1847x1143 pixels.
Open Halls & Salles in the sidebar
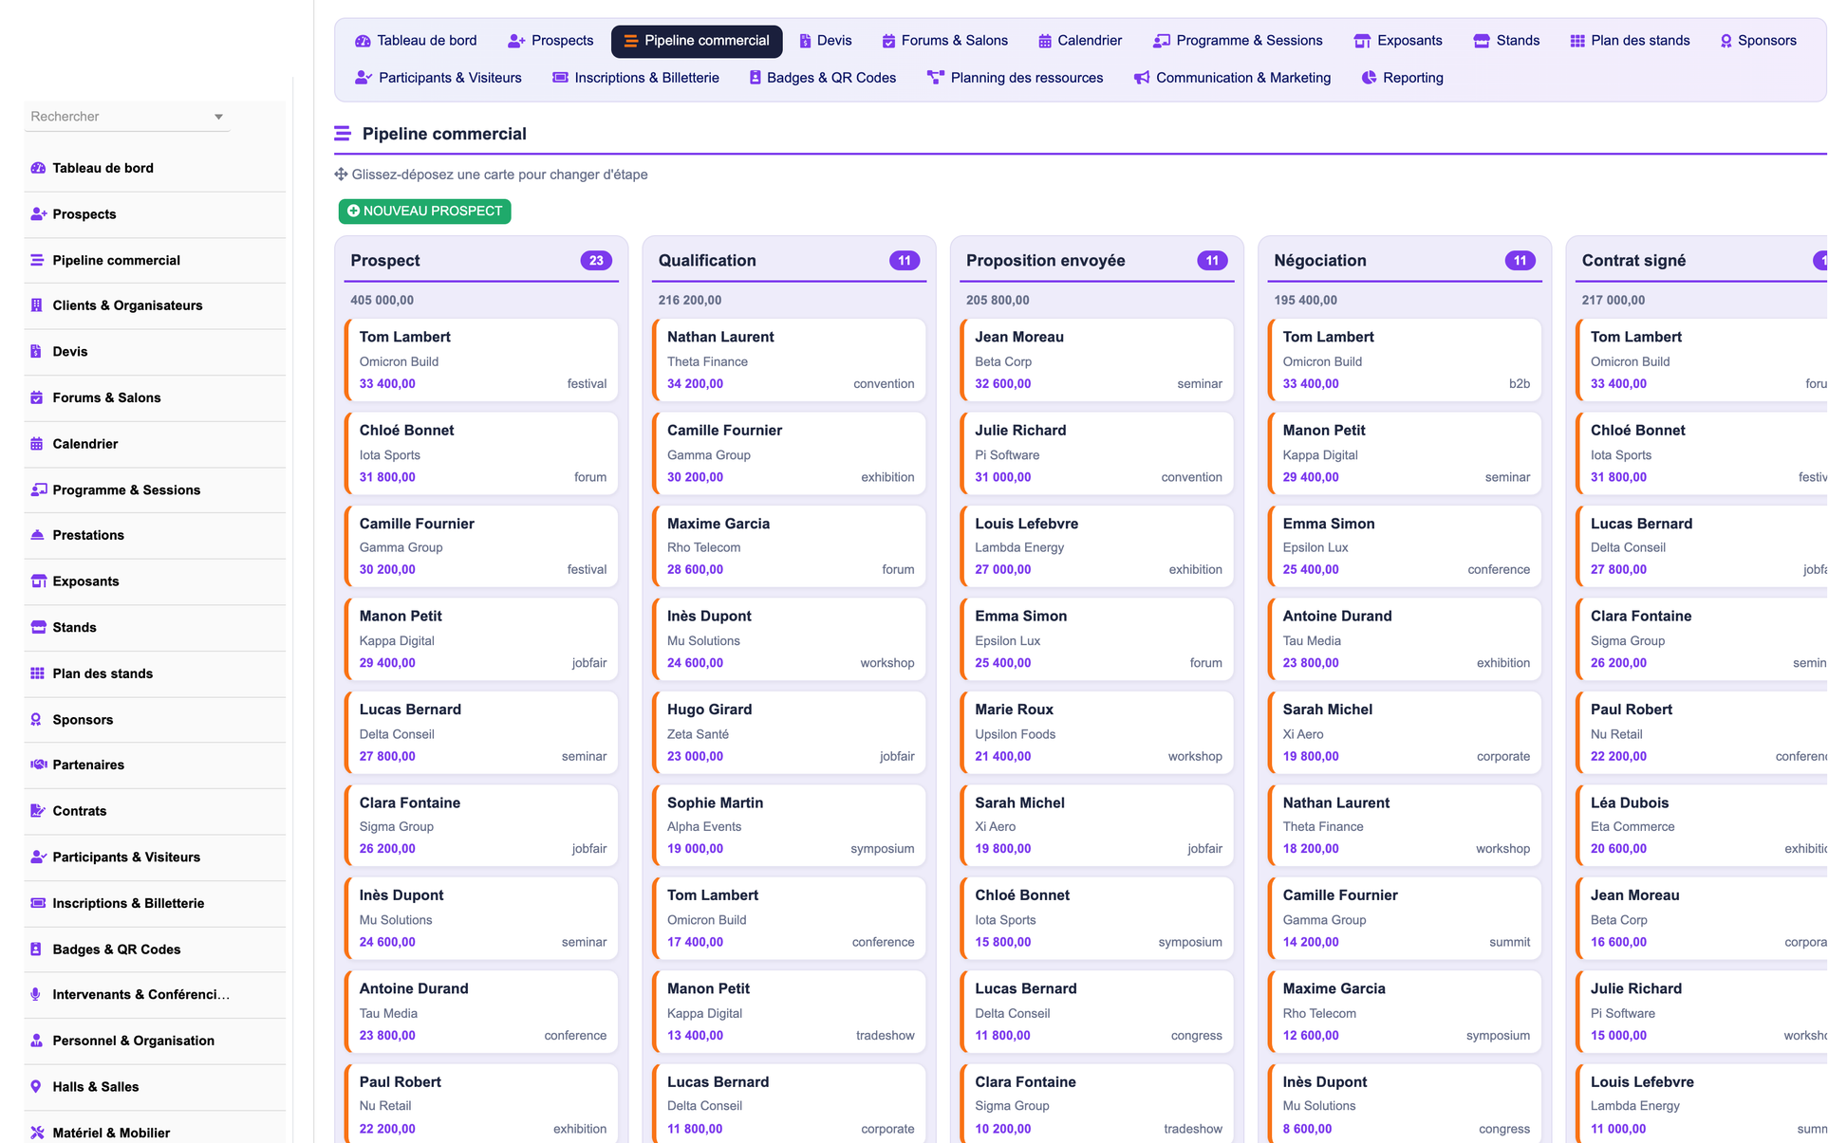[155, 1087]
